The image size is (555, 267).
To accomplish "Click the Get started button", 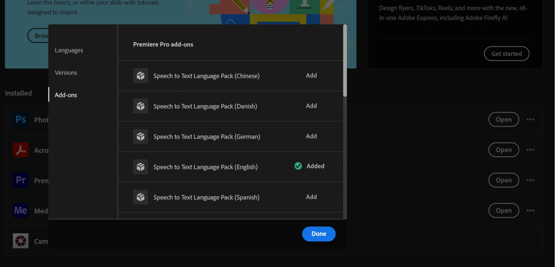I will (507, 54).
